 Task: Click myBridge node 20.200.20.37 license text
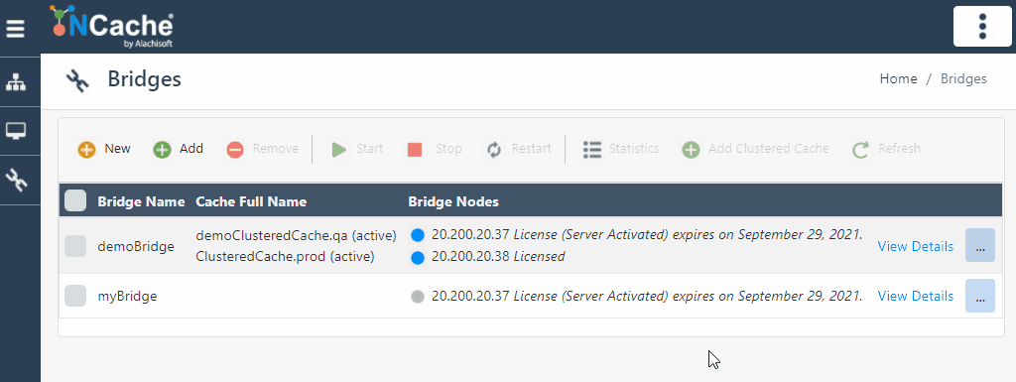tap(647, 296)
